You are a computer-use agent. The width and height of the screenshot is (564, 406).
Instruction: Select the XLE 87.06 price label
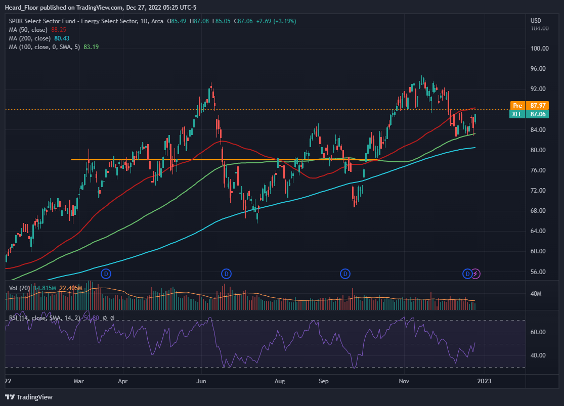pos(530,114)
